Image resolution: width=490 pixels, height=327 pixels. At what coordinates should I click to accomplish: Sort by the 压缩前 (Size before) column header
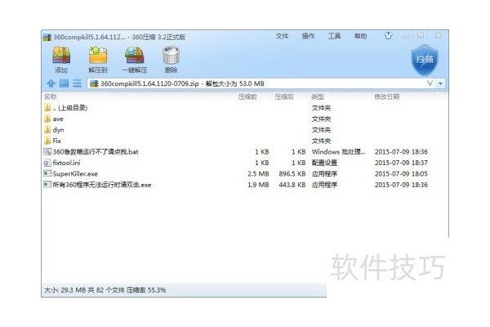pos(247,96)
